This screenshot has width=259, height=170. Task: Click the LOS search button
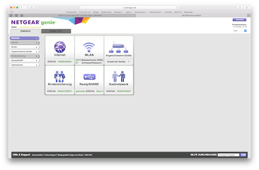coord(243,155)
